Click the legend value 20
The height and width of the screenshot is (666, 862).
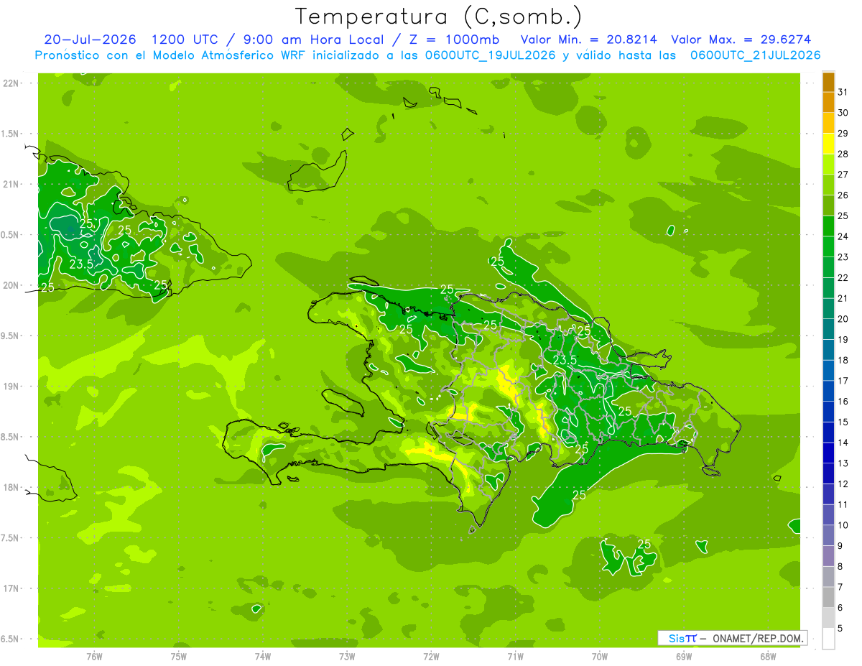[843, 319]
